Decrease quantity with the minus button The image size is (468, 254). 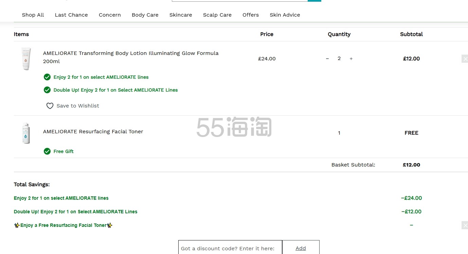(x=327, y=59)
